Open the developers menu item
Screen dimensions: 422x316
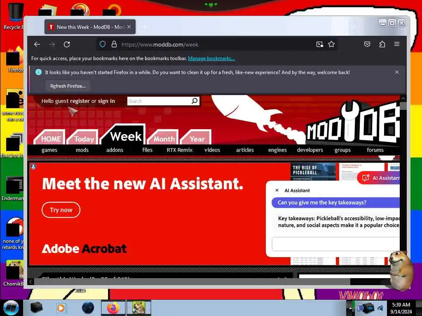coord(310,150)
